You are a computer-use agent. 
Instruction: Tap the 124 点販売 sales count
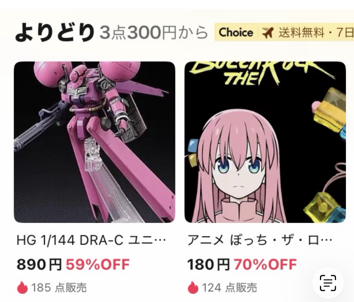tap(229, 288)
